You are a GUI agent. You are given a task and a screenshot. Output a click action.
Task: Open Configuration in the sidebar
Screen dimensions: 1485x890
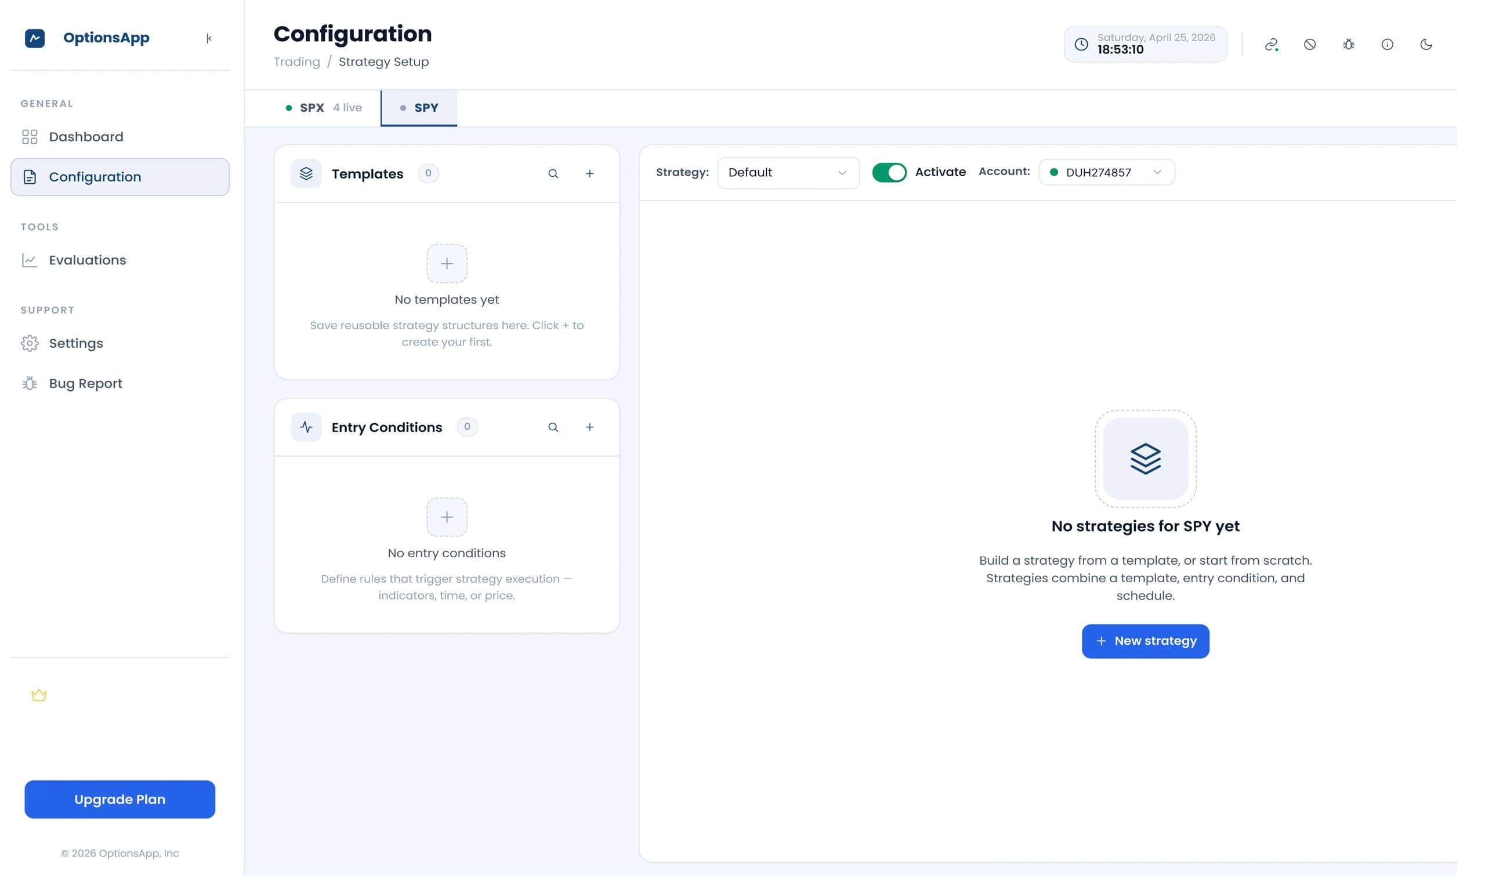[120, 177]
